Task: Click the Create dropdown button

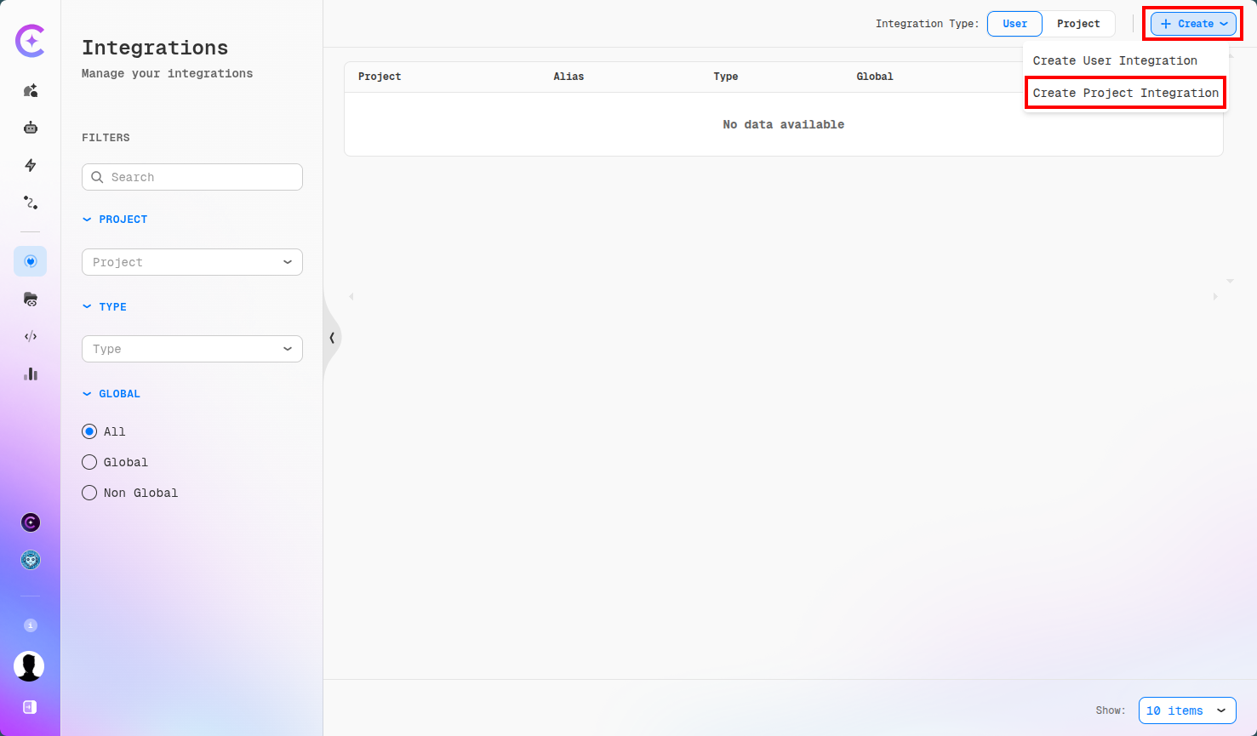Action: click(x=1193, y=24)
